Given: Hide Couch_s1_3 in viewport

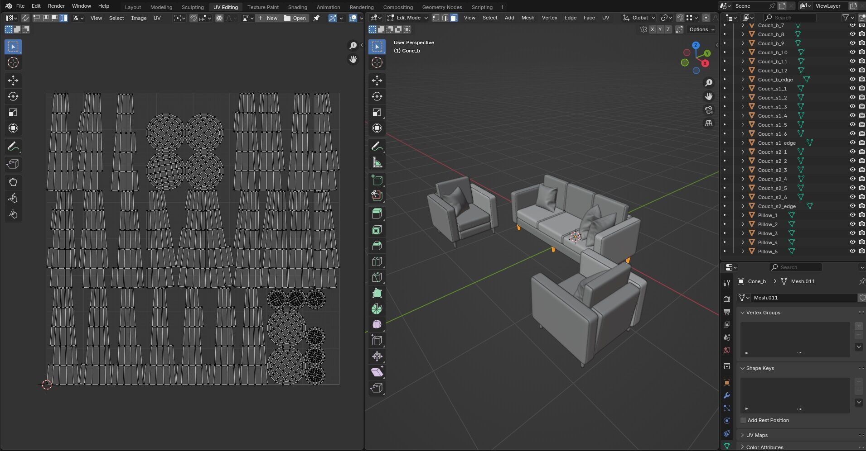Looking at the screenshot, I should 852,106.
